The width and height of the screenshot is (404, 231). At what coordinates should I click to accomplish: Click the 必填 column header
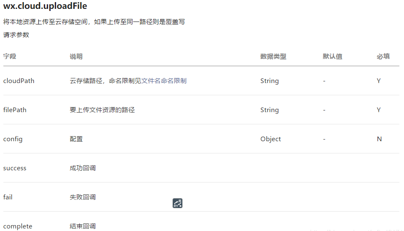383,56
